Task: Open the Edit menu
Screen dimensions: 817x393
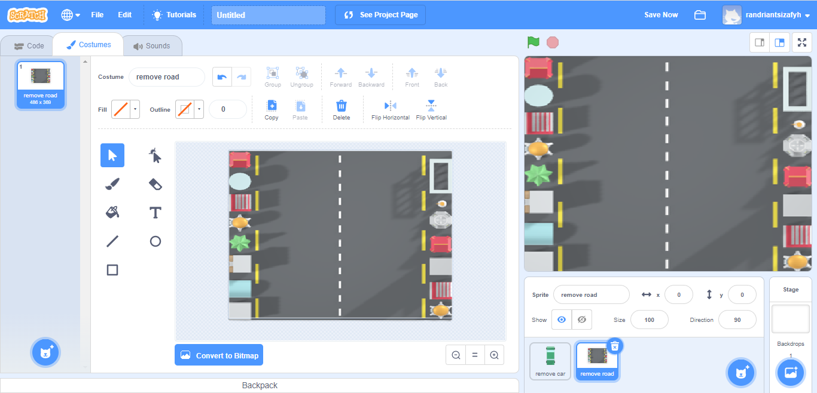Action: pos(125,15)
